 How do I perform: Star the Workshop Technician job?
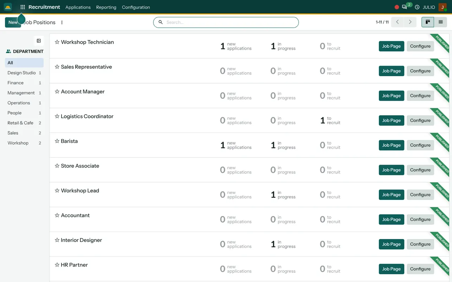coord(57,42)
